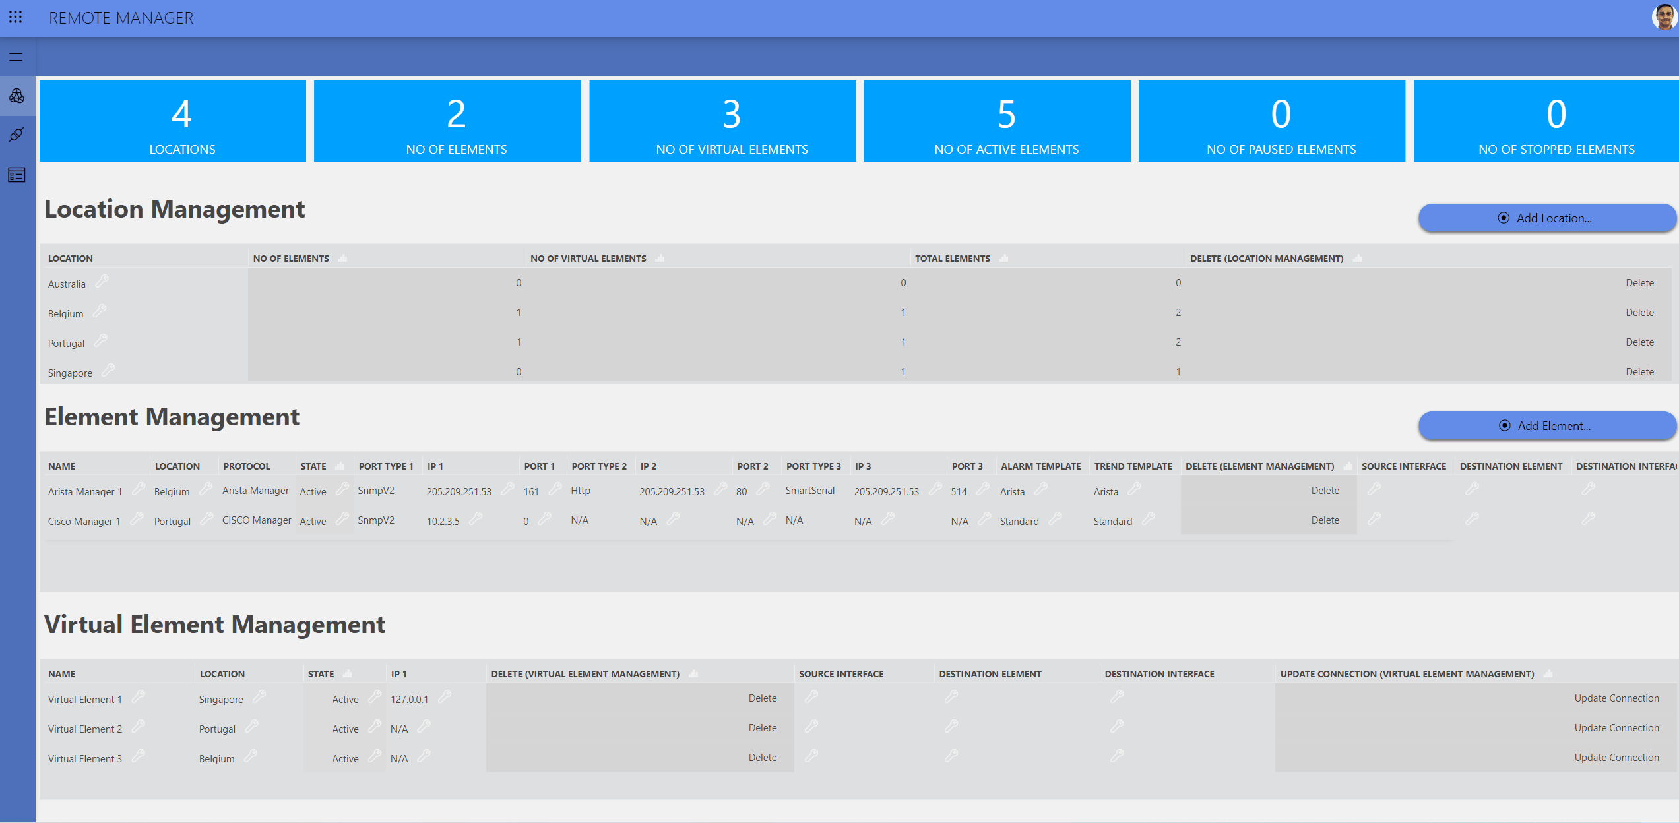The width and height of the screenshot is (1679, 823).
Task: Sort Element Management by PROTOCOL header
Action: coord(246,466)
